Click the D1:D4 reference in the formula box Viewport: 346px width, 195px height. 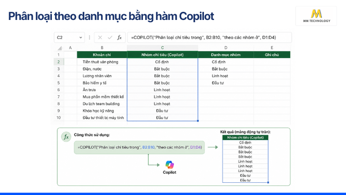pos(195,147)
